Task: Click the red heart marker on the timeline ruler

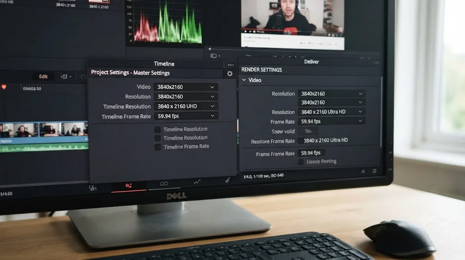Action: coord(4,87)
